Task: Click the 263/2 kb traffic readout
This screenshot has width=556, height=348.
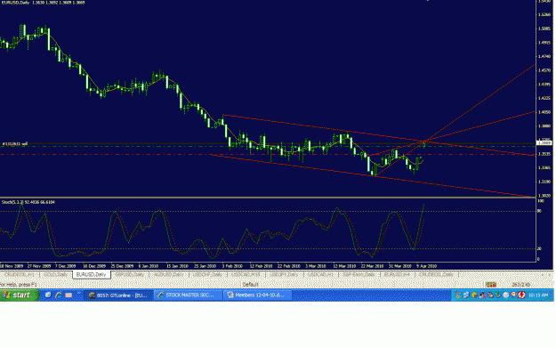Action: coord(521,285)
